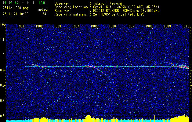Click the 1905 time marker
This screenshot has height=122, width=192.
coord(94,26)
